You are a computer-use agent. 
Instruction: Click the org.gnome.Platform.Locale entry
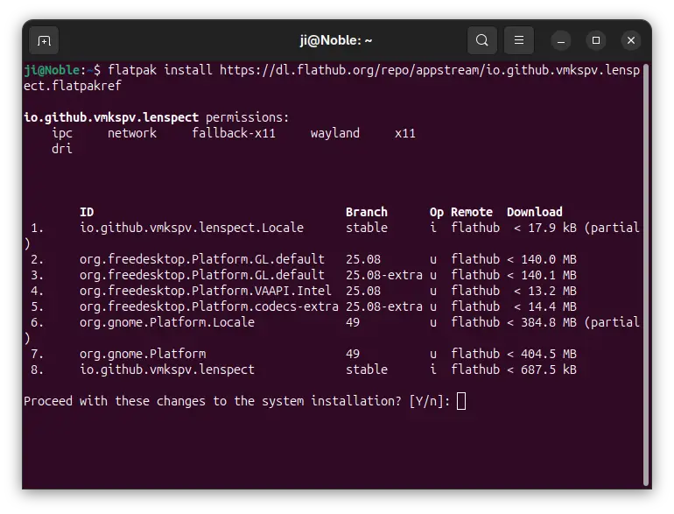click(x=166, y=322)
